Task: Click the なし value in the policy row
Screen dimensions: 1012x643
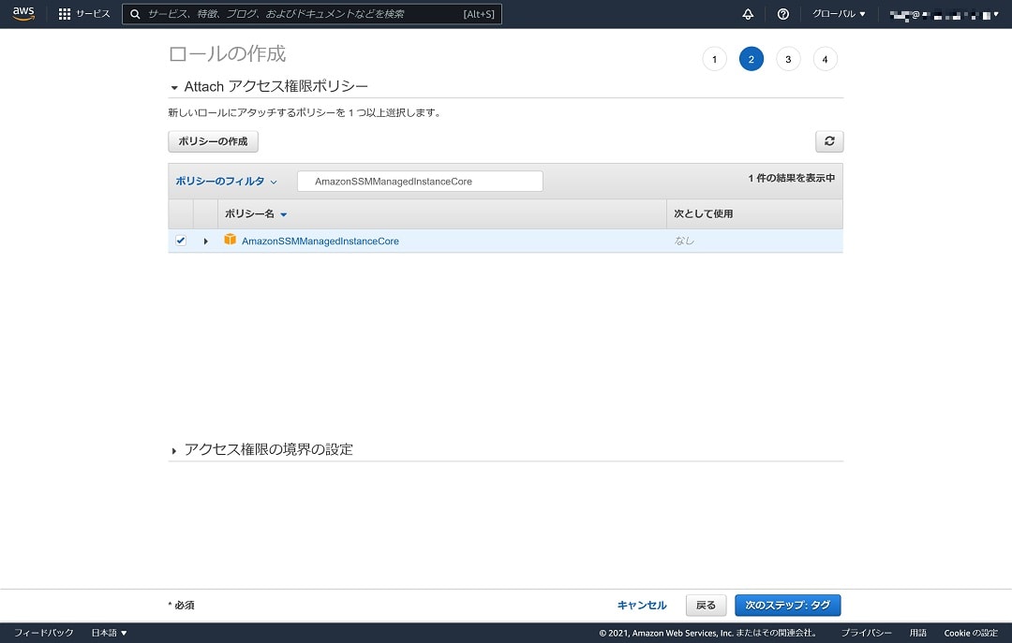Action: tap(684, 241)
